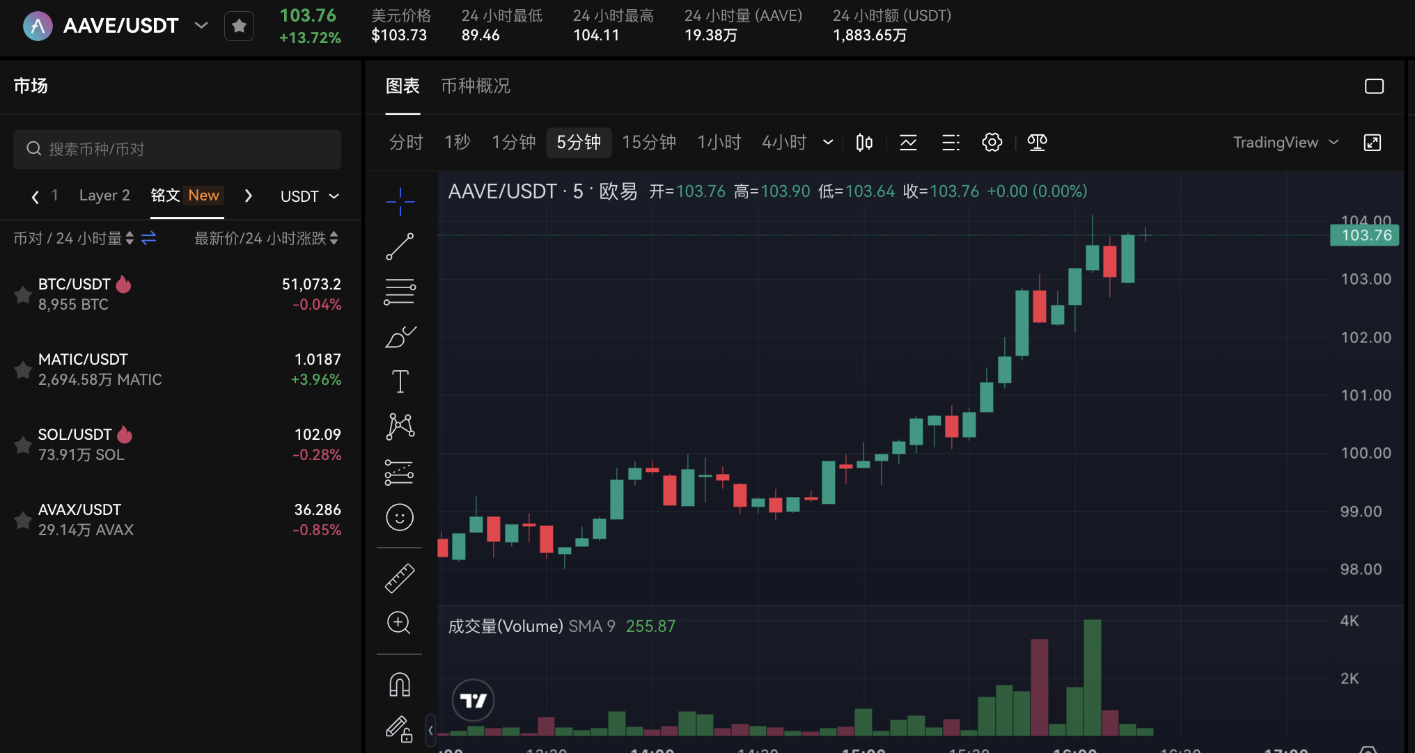Open the emoji sticker tool
Viewport: 1415px width, 753px height.
click(x=400, y=518)
